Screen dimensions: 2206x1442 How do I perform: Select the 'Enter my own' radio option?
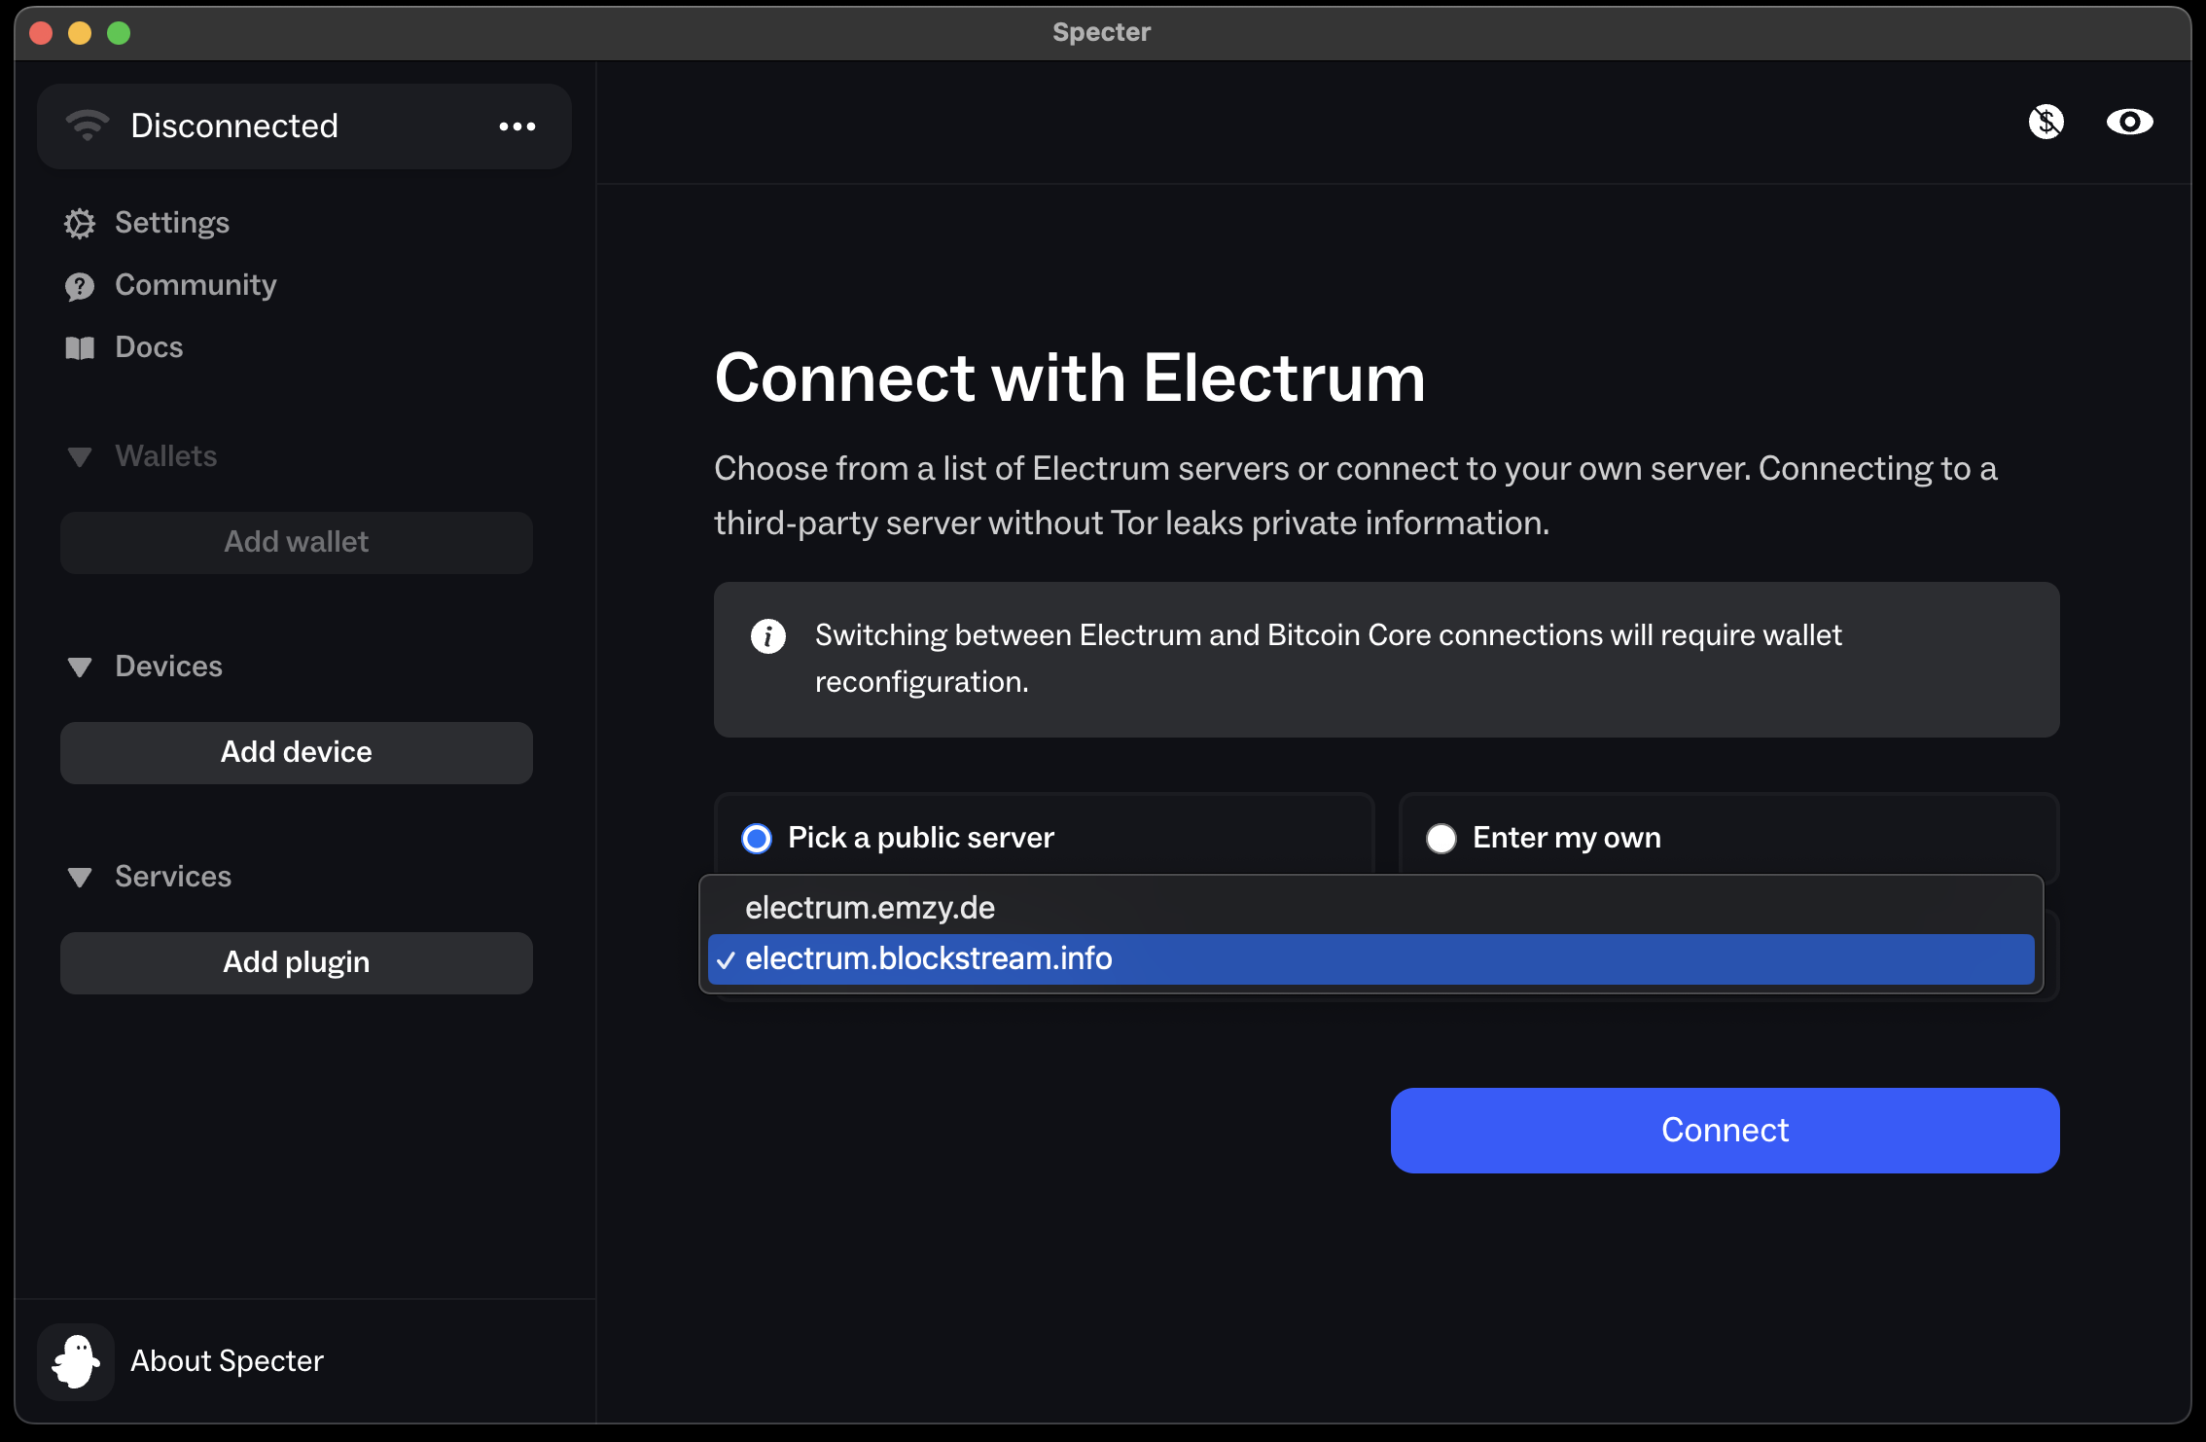(1441, 838)
